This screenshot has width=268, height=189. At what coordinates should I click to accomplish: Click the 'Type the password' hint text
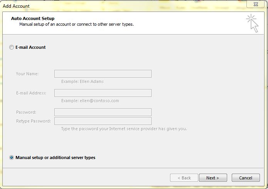[x=124, y=129]
